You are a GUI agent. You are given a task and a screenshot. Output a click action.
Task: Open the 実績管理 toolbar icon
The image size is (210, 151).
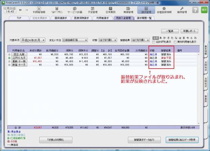128,10
